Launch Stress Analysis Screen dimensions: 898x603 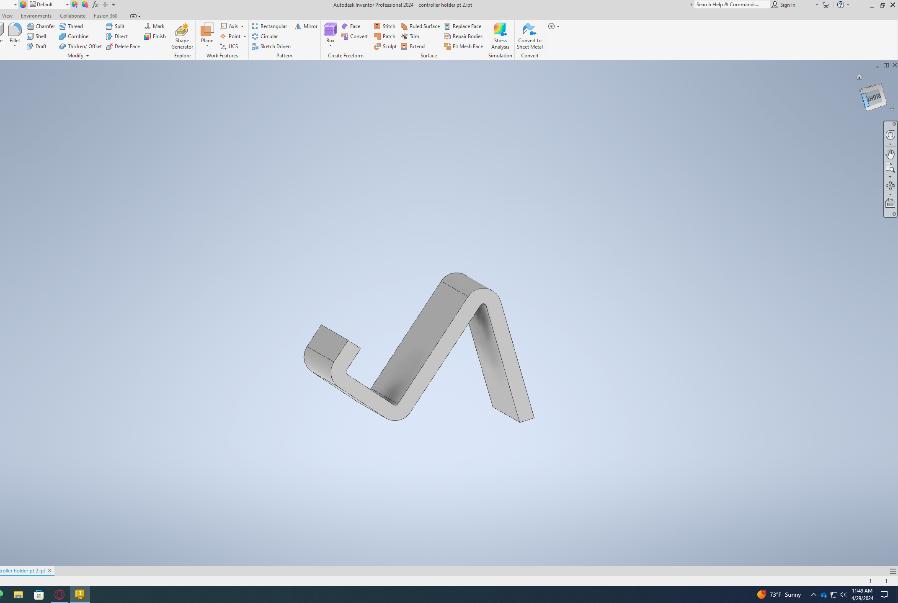point(500,36)
